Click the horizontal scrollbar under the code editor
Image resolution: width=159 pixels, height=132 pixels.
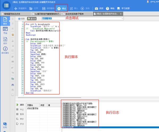[x=49, y=98]
